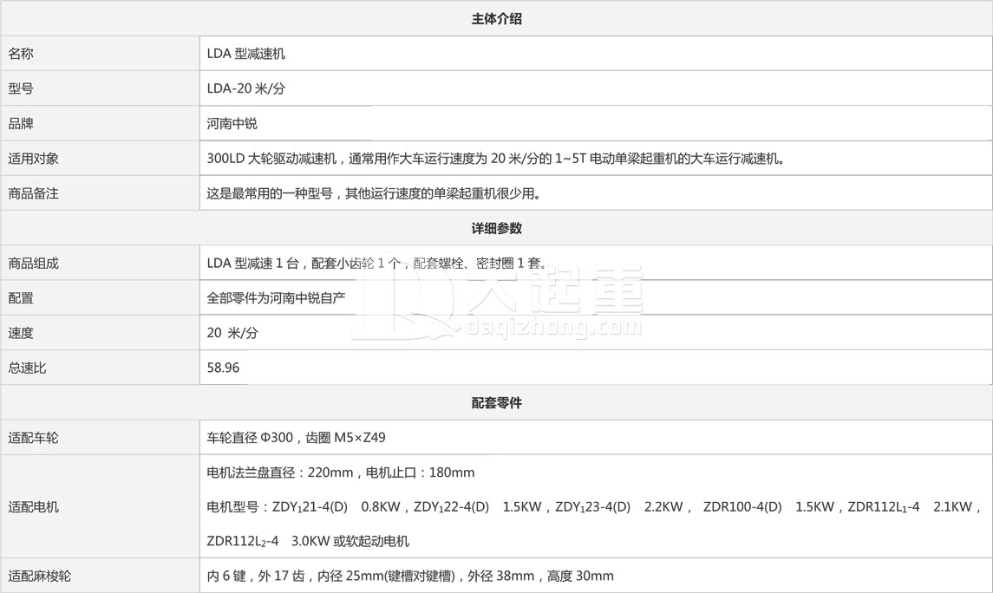Click the 适配电机 row label
Viewport: 993px width, 593px height.
33,507
